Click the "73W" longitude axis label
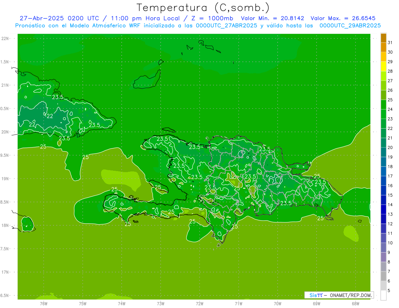Screen dimensions: 399x308 (161, 304)
